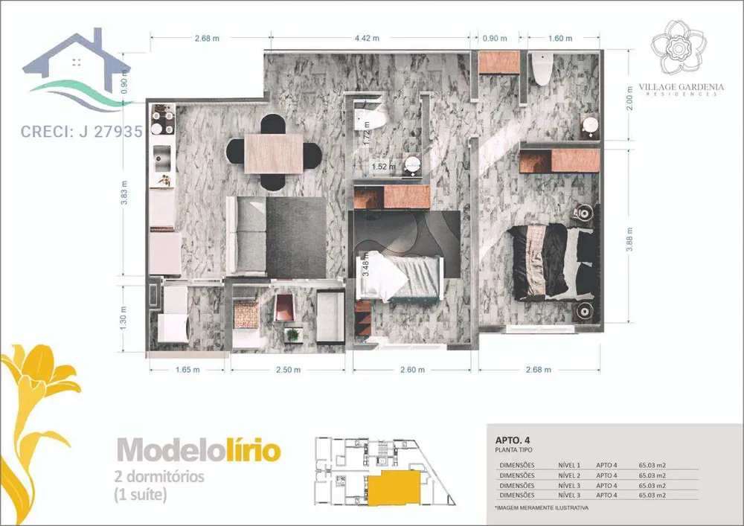Click the 'PLANTA TIPO' subtitle
The height and width of the screenshot is (526, 744).
coord(513,449)
